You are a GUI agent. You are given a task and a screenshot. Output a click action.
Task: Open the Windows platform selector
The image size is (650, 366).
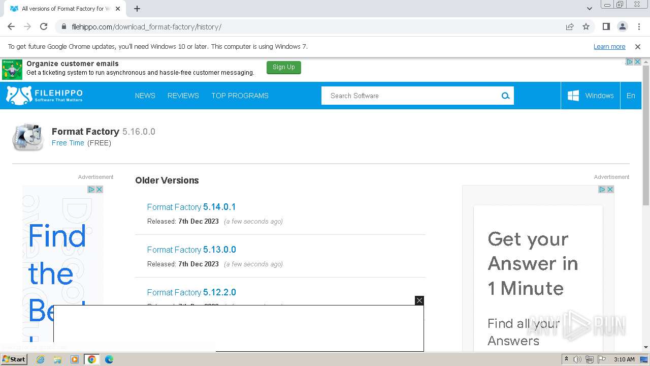[591, 96]
